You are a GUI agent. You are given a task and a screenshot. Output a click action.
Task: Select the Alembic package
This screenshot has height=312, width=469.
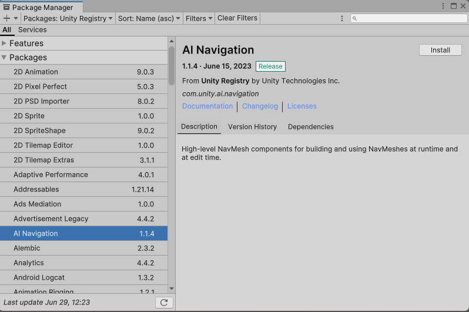click(x=83, y=248)
